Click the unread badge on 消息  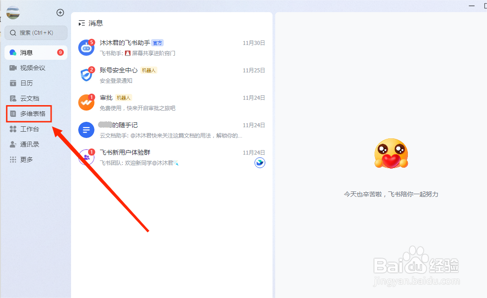pos(60,52)
